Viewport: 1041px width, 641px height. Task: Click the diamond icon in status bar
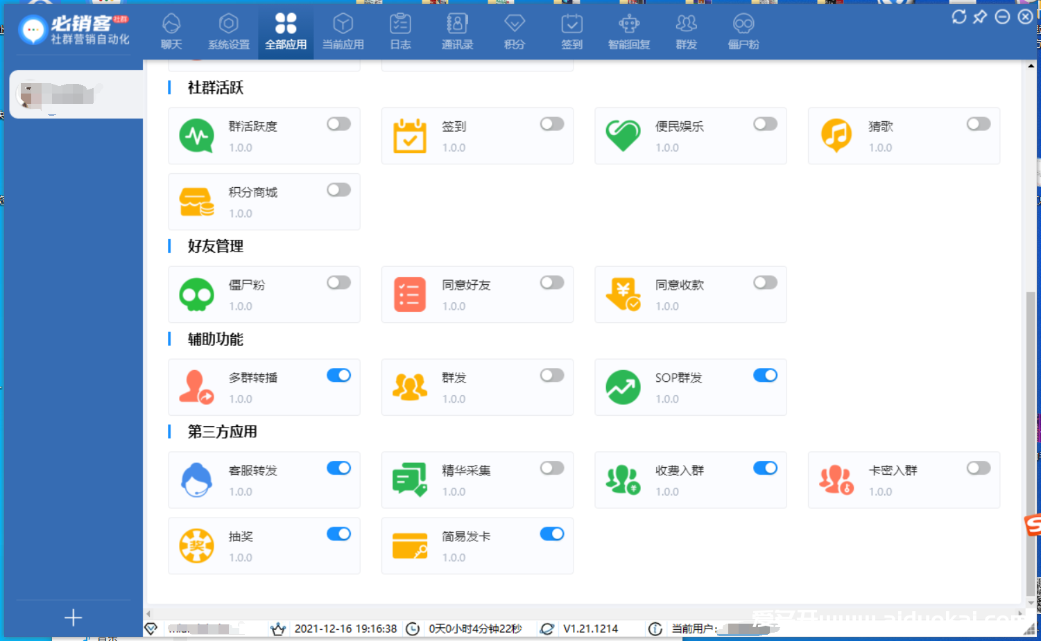click(151, 629)
